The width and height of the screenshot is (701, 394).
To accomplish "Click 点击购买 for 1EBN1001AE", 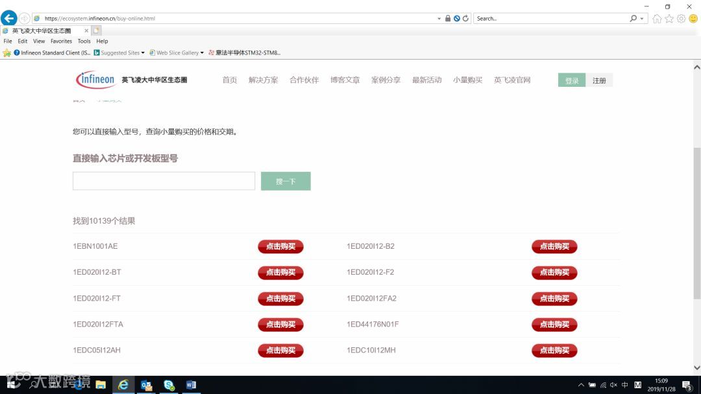I will tap(281, 247).
